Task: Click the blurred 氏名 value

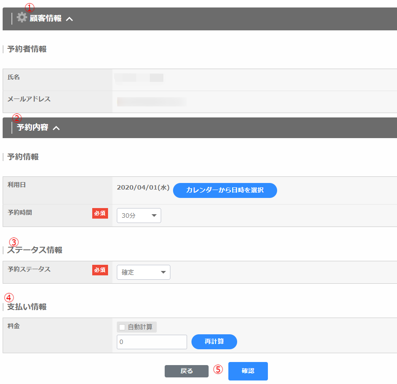Action: 139,78
